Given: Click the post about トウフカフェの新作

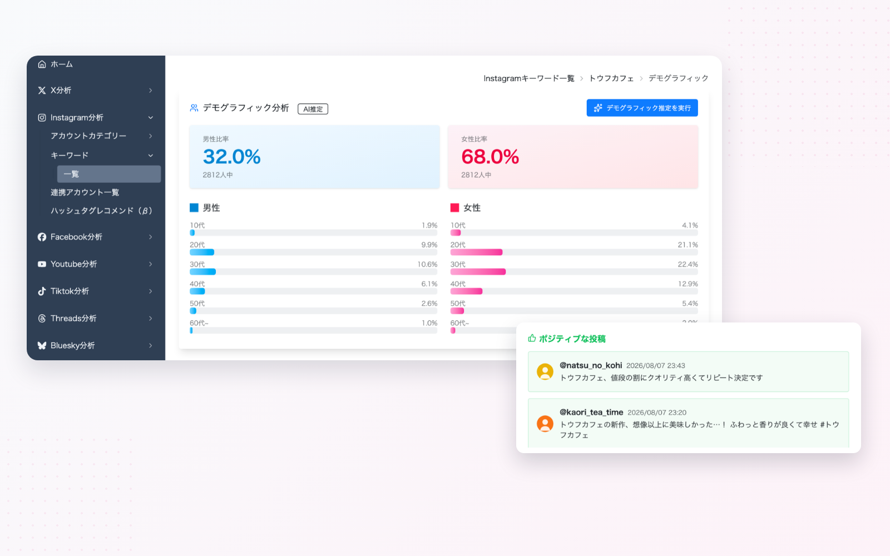Looking at the screenshot, I should (x=688, y=423).
